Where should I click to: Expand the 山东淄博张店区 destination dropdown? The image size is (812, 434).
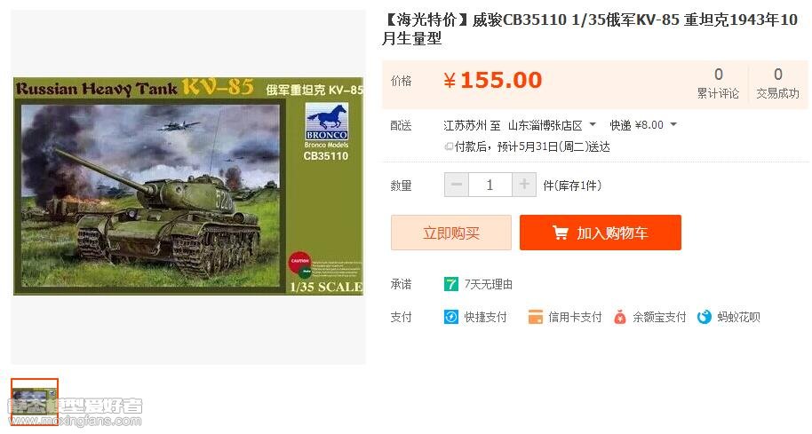point(593,124)
